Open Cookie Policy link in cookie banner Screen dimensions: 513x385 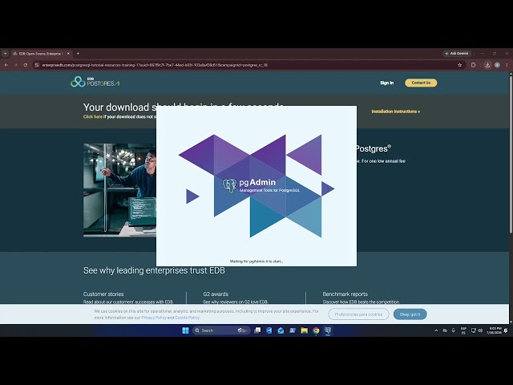click(187, 318)
